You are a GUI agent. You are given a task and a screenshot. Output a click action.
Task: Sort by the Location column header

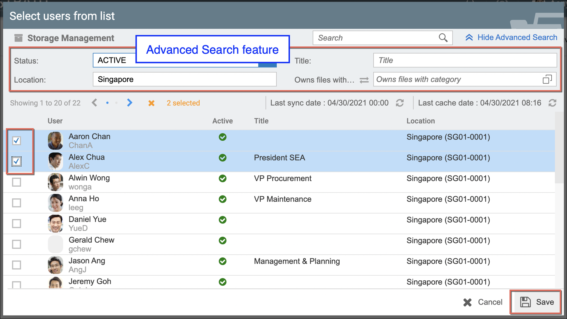coord(420,121)
